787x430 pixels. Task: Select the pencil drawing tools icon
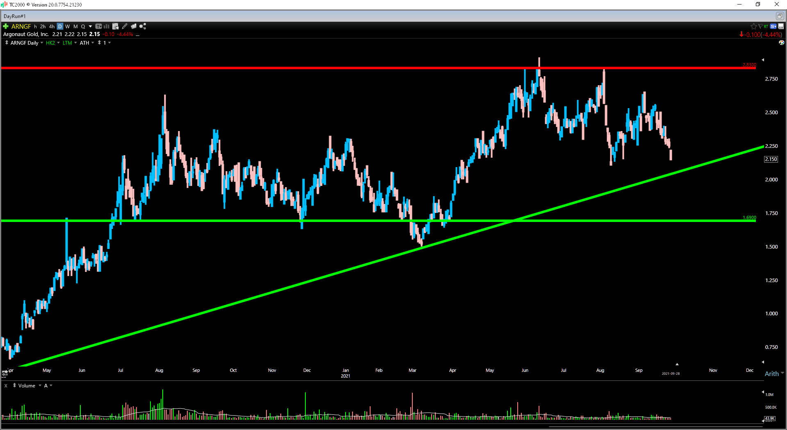125,26
